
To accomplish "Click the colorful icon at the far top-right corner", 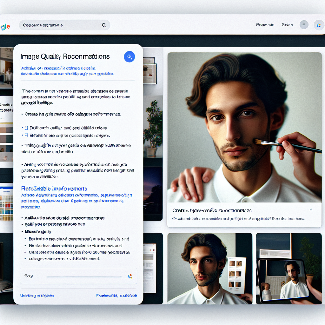I will click(x=320, y=25).
